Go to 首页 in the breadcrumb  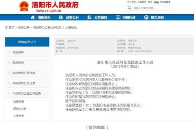(x=12, y=28)
